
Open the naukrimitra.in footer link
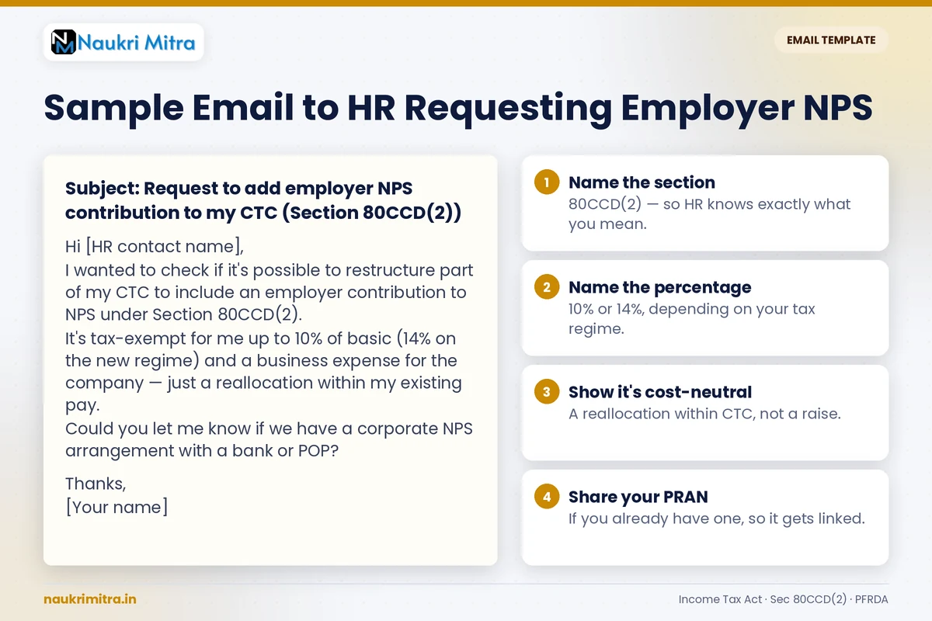tap(90, 599)
